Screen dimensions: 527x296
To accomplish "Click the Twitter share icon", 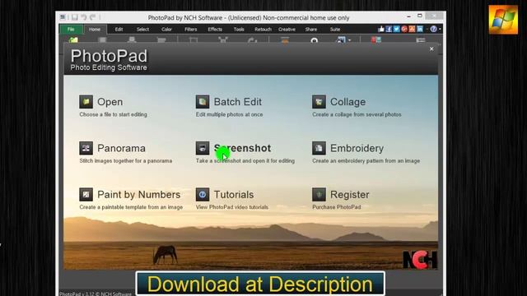I will coord(397,30).
